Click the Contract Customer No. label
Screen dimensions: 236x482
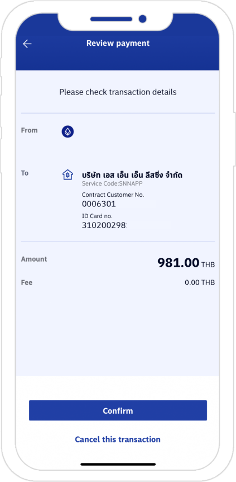click(113, 195)
